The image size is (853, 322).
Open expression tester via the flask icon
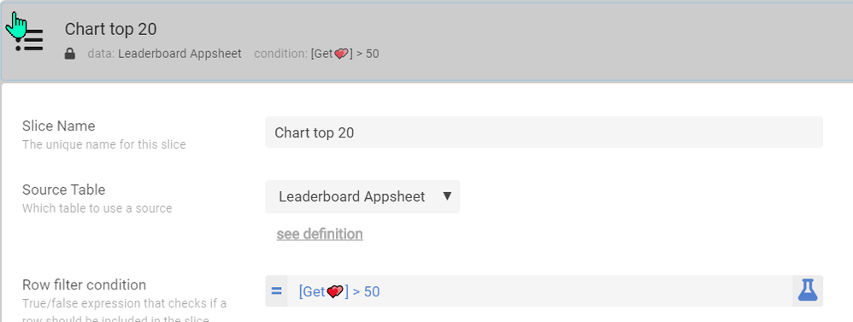click(x=808, y=291)
